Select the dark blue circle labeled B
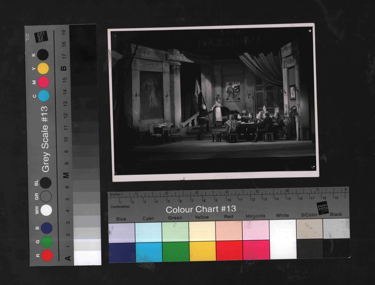The height and width of the screenshot is (285, 375). point(47,228)
